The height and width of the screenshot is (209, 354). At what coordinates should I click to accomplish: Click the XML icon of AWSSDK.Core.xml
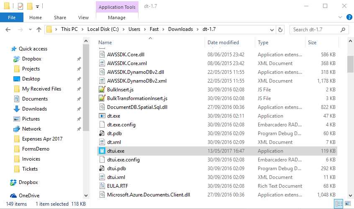click(102, 63)
